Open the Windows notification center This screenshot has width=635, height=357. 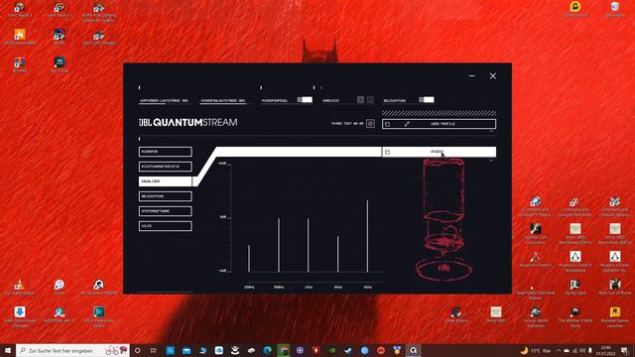625,350
